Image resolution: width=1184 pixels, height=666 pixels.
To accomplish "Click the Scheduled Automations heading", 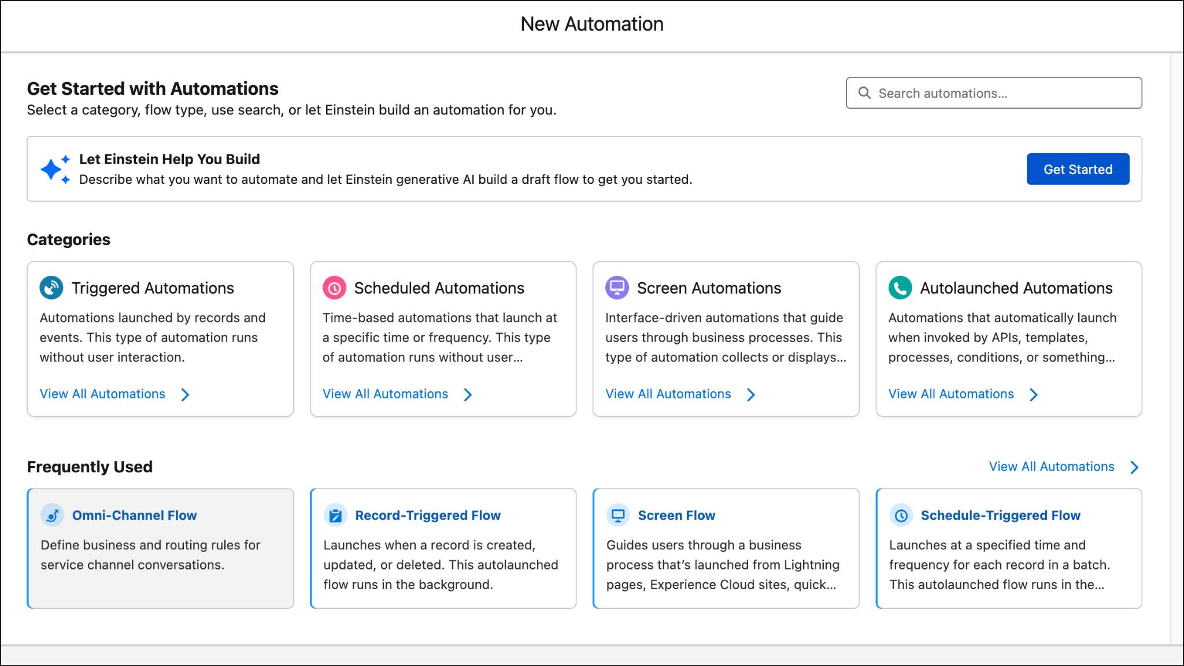I will tap(439, 288).
